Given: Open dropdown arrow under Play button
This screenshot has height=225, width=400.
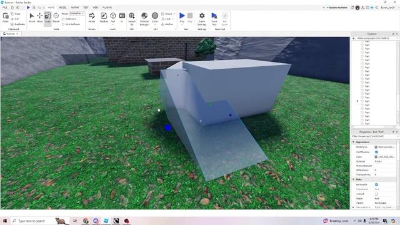Looking at the screenshot, I should click(x=182, y=24).
